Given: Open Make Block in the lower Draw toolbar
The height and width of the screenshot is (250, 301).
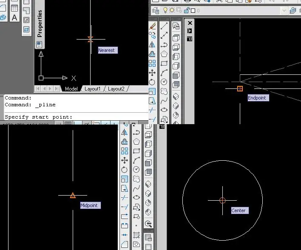Looking at the screenshot, I should [136, 216].
